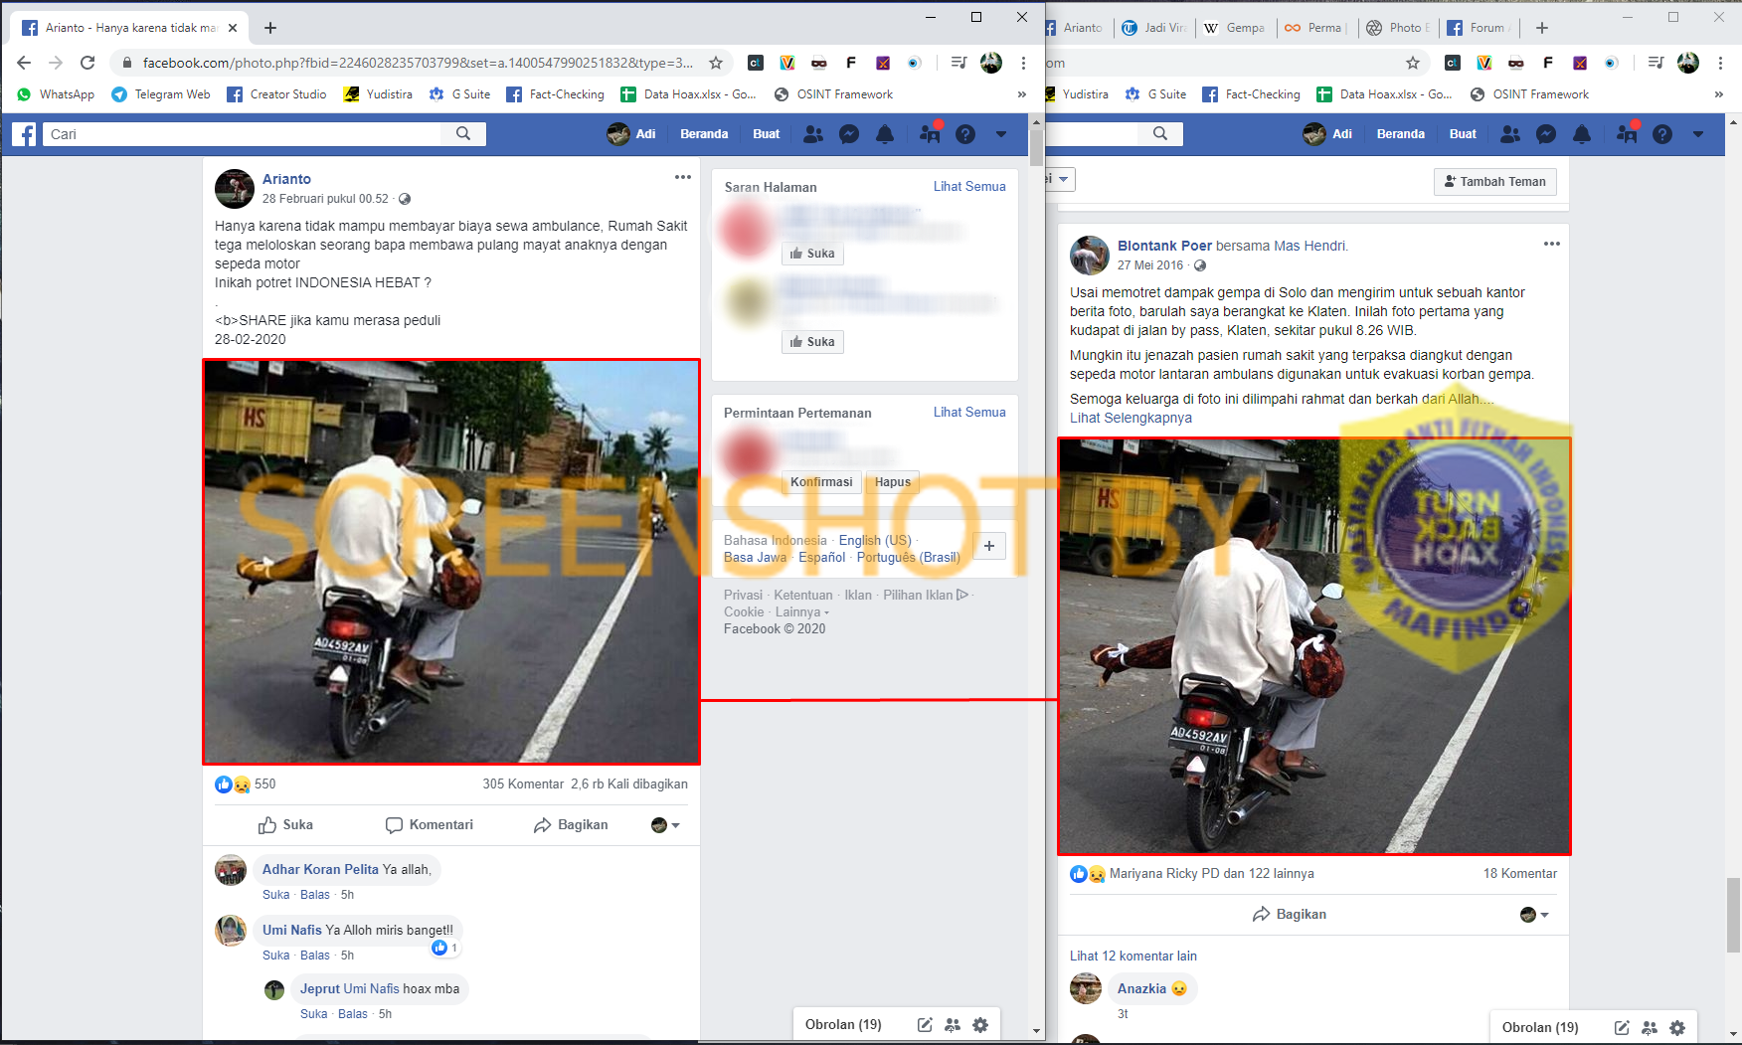Image resolution: width=1742 pixels, height=1045 pixels.
Task: Click Tambah Teman button
Action: click(x=1495, y=182)
